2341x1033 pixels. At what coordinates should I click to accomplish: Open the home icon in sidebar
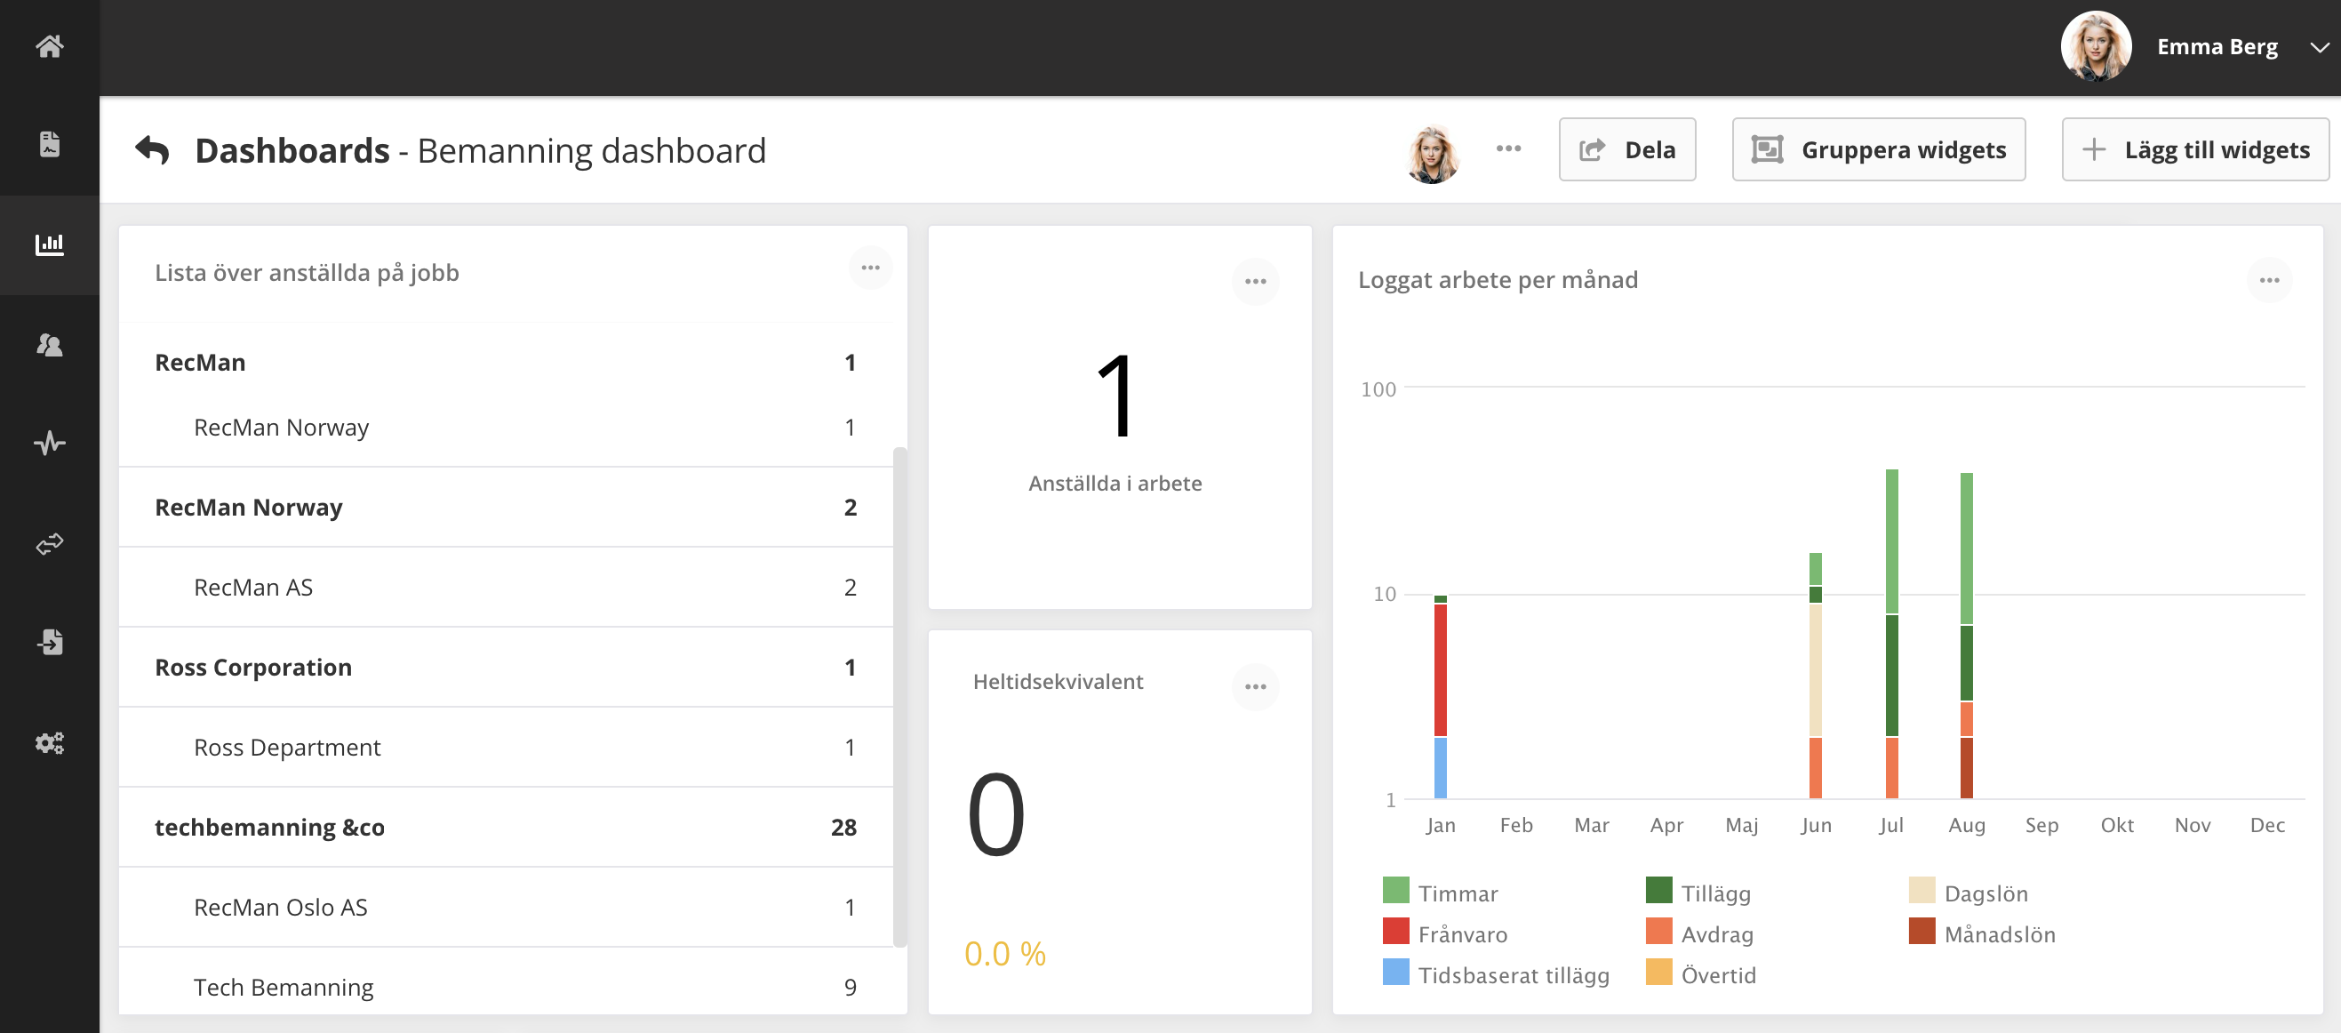49,45
